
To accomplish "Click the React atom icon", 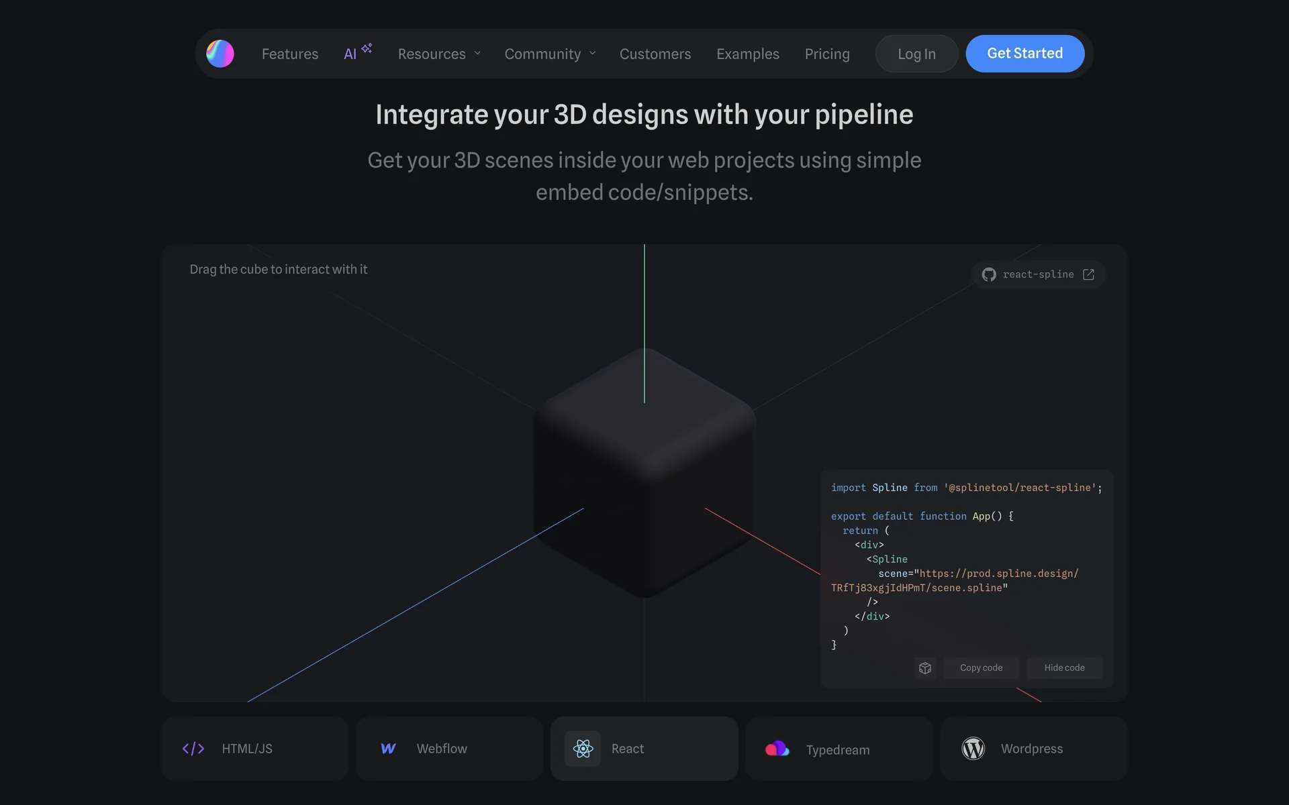I will (x=583, y=749).
